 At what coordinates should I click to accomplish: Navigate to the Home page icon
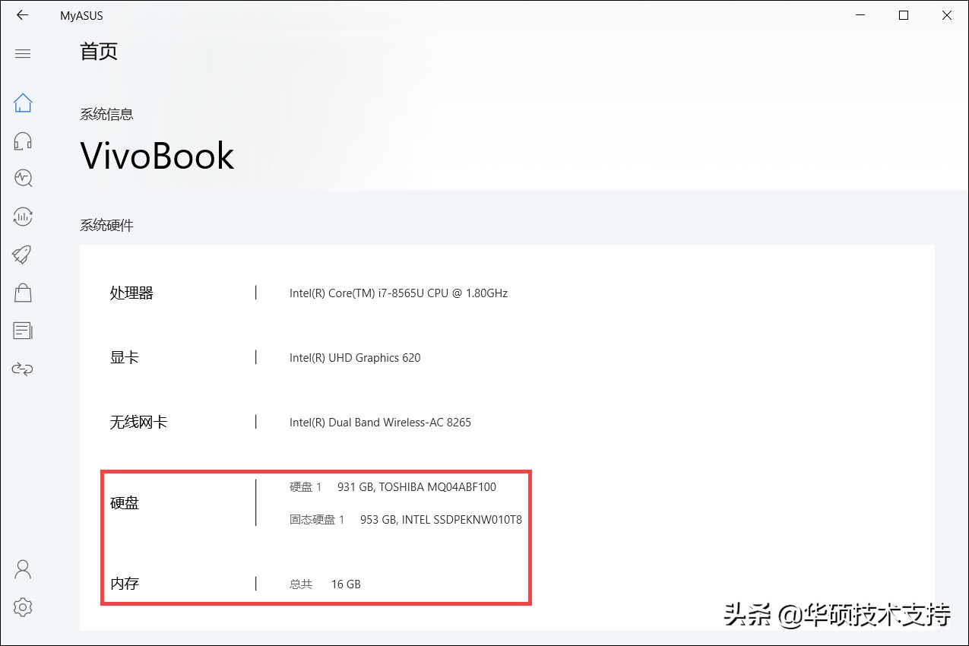pyautogui.click(x=23, y=102)
